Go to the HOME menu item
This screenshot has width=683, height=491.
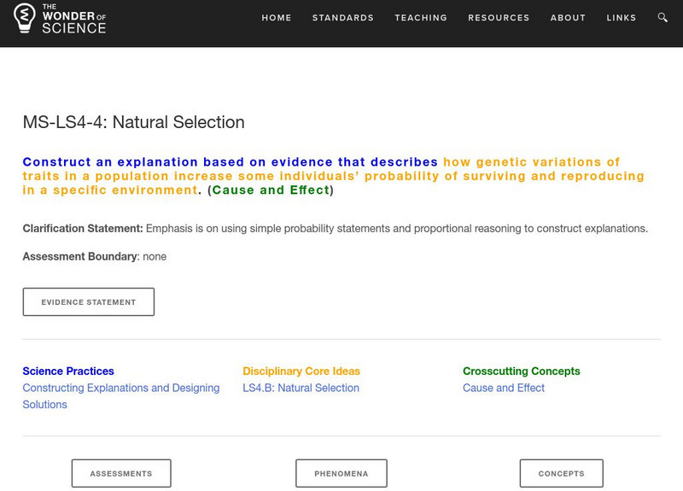pos(276,18)
